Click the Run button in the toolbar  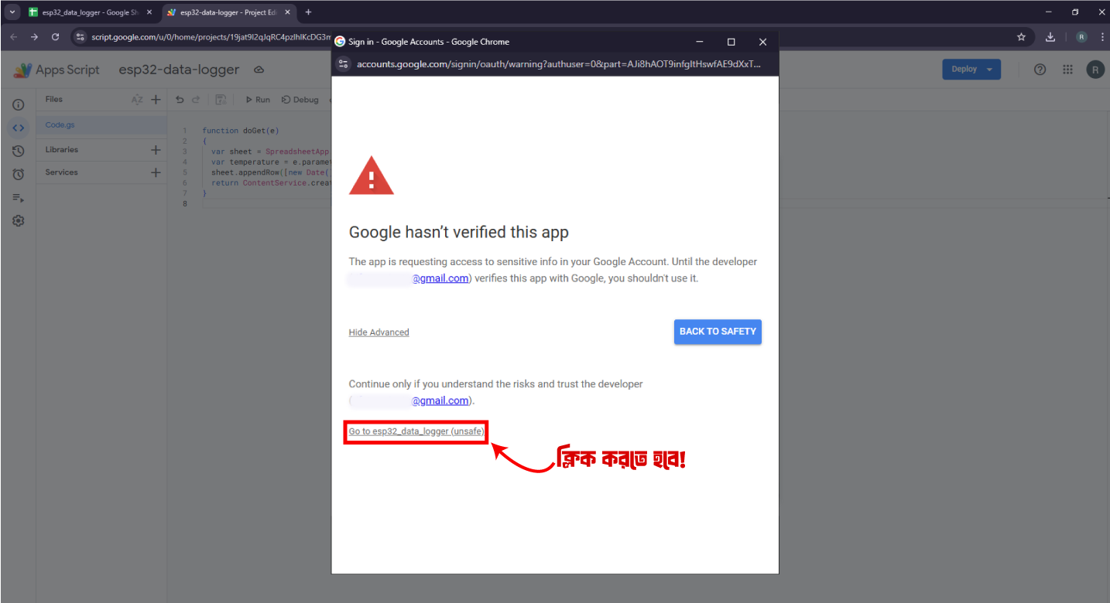[258, 100]
